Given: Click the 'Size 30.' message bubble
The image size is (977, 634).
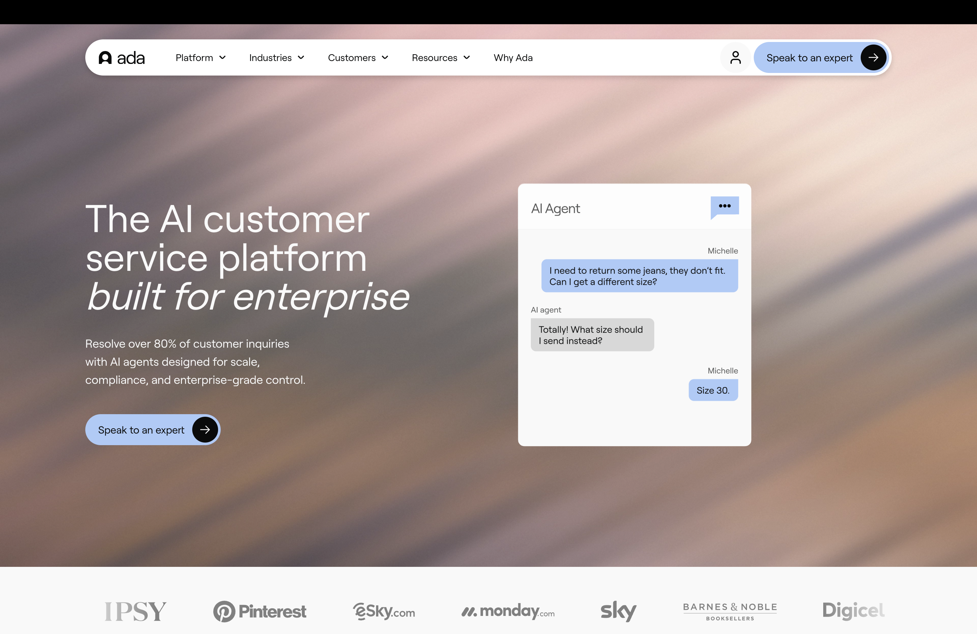Looking at the screenshot, I should click(713, 390).
